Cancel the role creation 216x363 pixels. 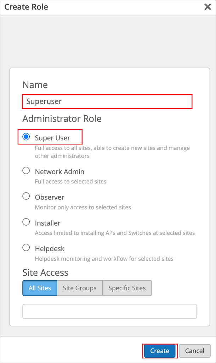click(x=194, y=351)
